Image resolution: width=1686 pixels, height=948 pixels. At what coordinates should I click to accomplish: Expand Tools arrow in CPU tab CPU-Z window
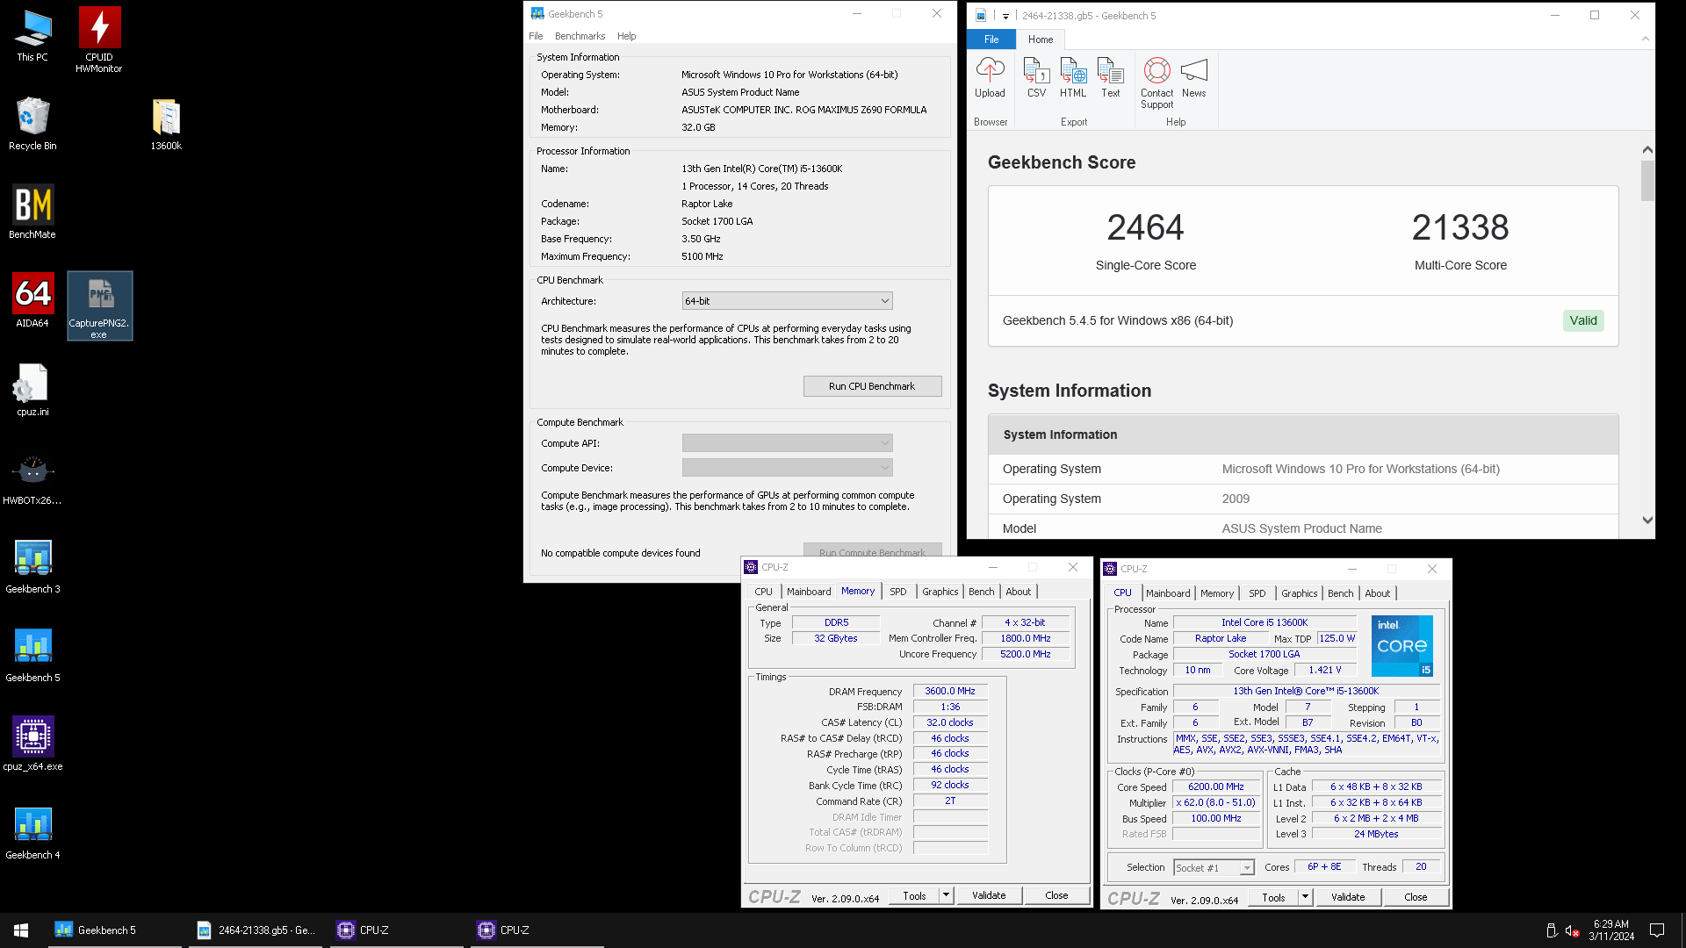pyautogui.click(x=1305, y=897)
